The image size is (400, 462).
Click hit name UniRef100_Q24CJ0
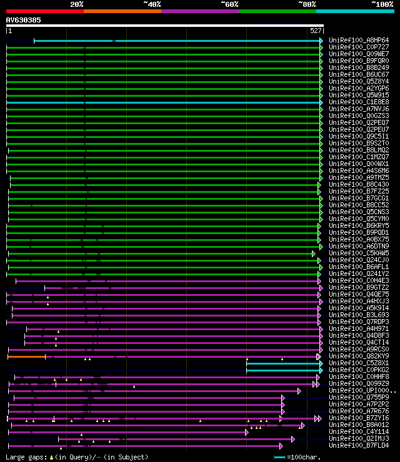(359, 260)
